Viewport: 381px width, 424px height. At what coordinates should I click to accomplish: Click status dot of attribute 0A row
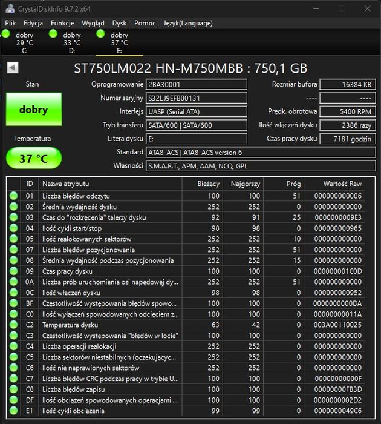tap(13, 282)
